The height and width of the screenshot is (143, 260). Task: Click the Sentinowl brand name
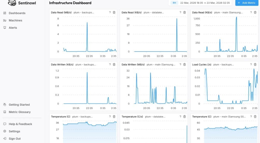[27, 3]
